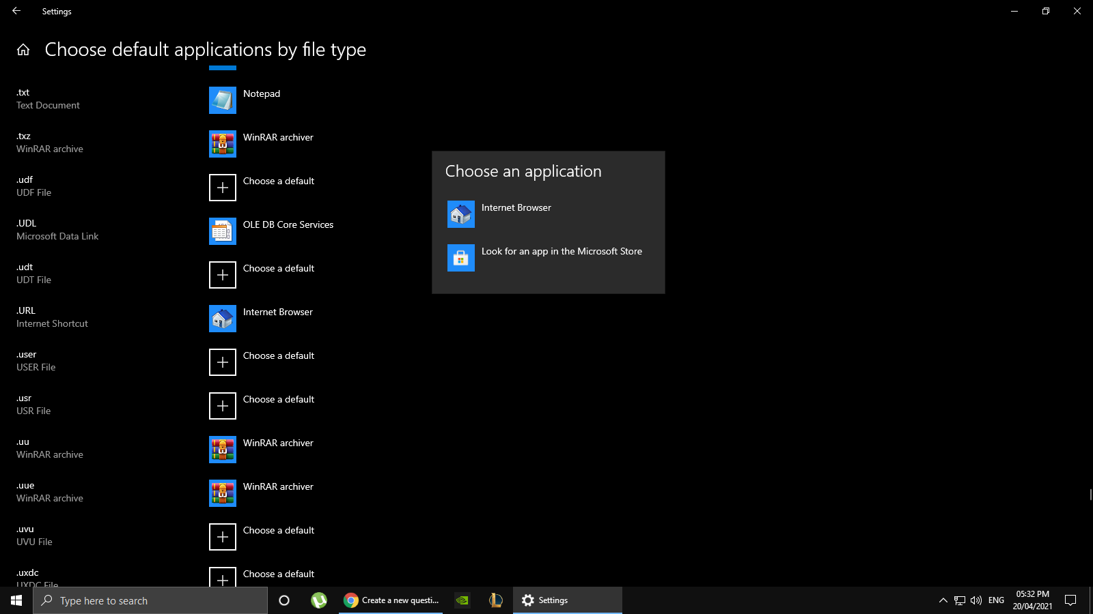Click the taskbar clock and date

(x=1032, y=600)
